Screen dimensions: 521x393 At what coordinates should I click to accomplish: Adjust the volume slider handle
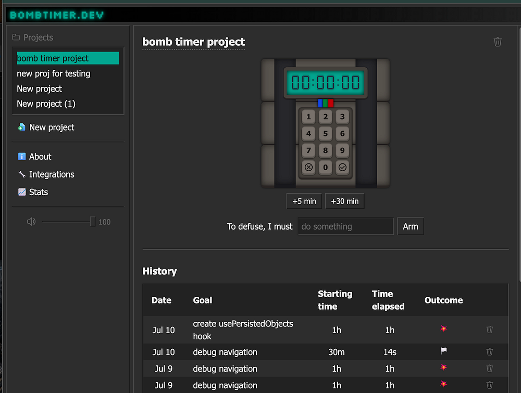[93, 222]
